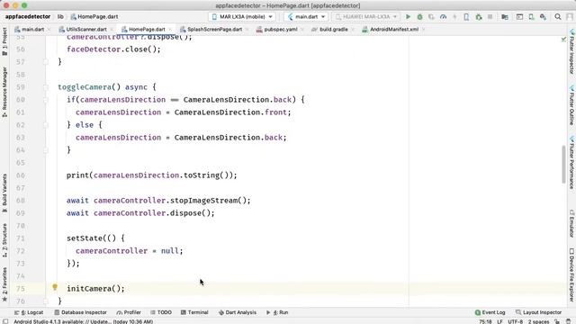Image resolution: width=576 pixels, height=324 pixels.
Task: Open Database Inspector tool window
Action: (80, 312)
